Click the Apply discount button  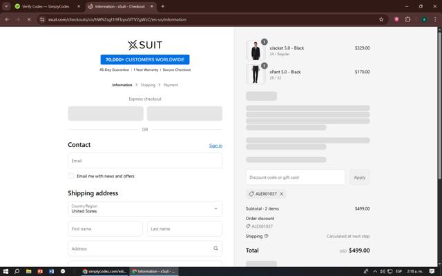tap(360, 177)
